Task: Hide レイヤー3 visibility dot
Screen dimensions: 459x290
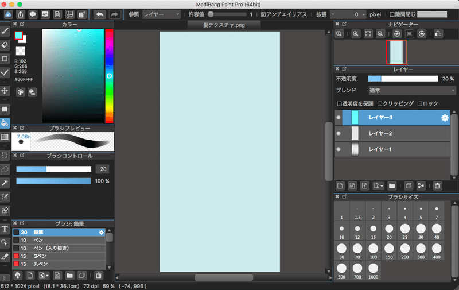Action: point(339,118)
